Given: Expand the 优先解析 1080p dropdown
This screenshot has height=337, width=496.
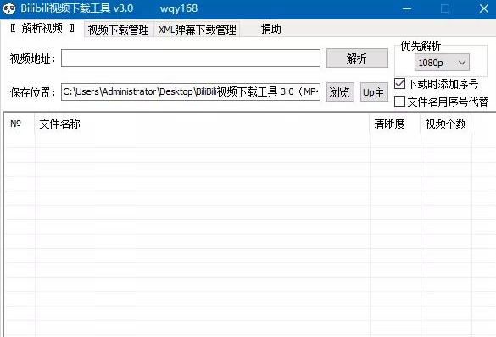Looking at the screenshot, I should coord(442,63).
